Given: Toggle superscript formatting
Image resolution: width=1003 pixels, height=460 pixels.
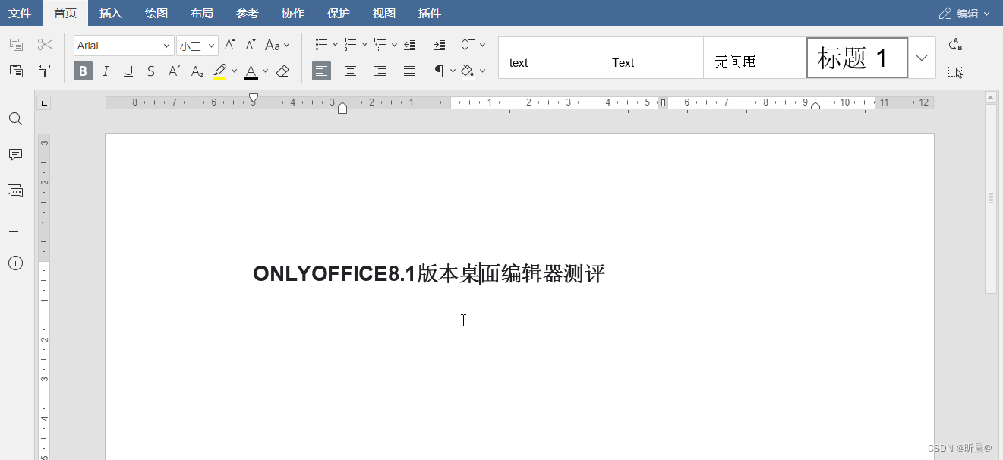Looking at the screenshot, I should click(174, 71).
